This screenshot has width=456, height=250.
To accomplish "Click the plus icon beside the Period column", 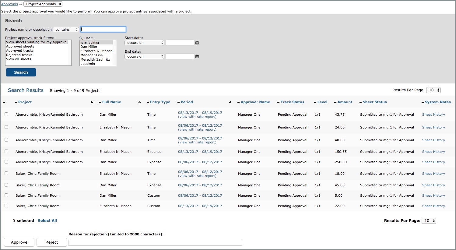I will click(230, 102).
